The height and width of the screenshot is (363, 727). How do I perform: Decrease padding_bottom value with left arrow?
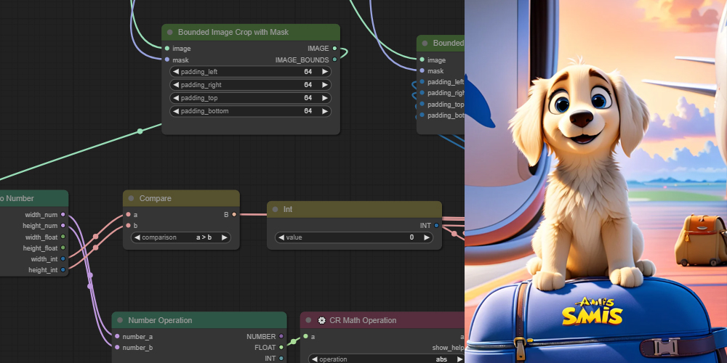point(176,111)
